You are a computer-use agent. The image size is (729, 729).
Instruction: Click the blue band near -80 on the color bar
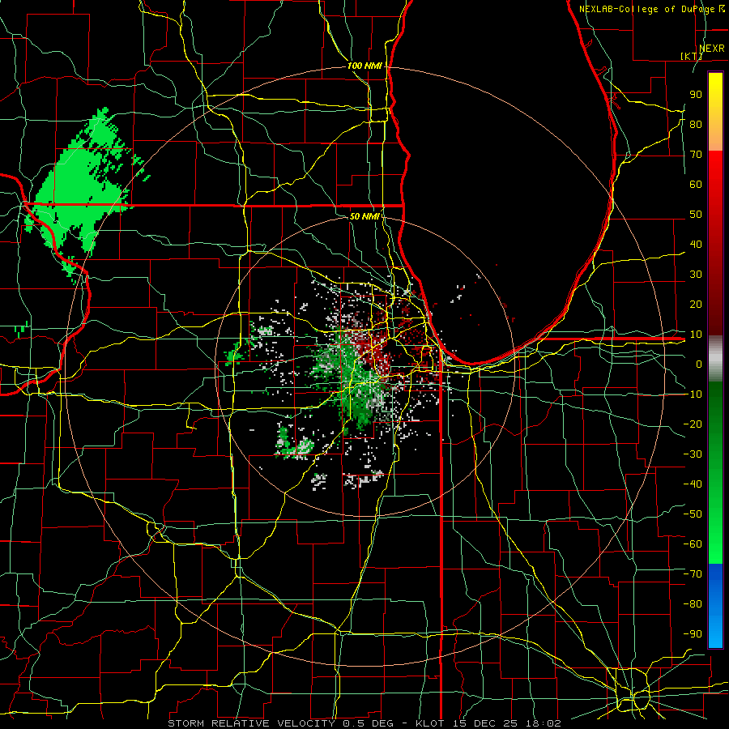point(715,604)
